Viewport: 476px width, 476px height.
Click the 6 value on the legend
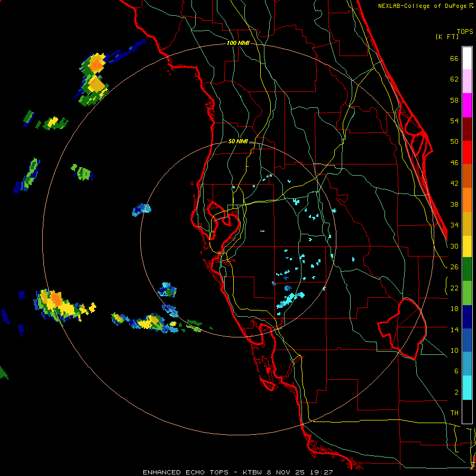point(456,371)
